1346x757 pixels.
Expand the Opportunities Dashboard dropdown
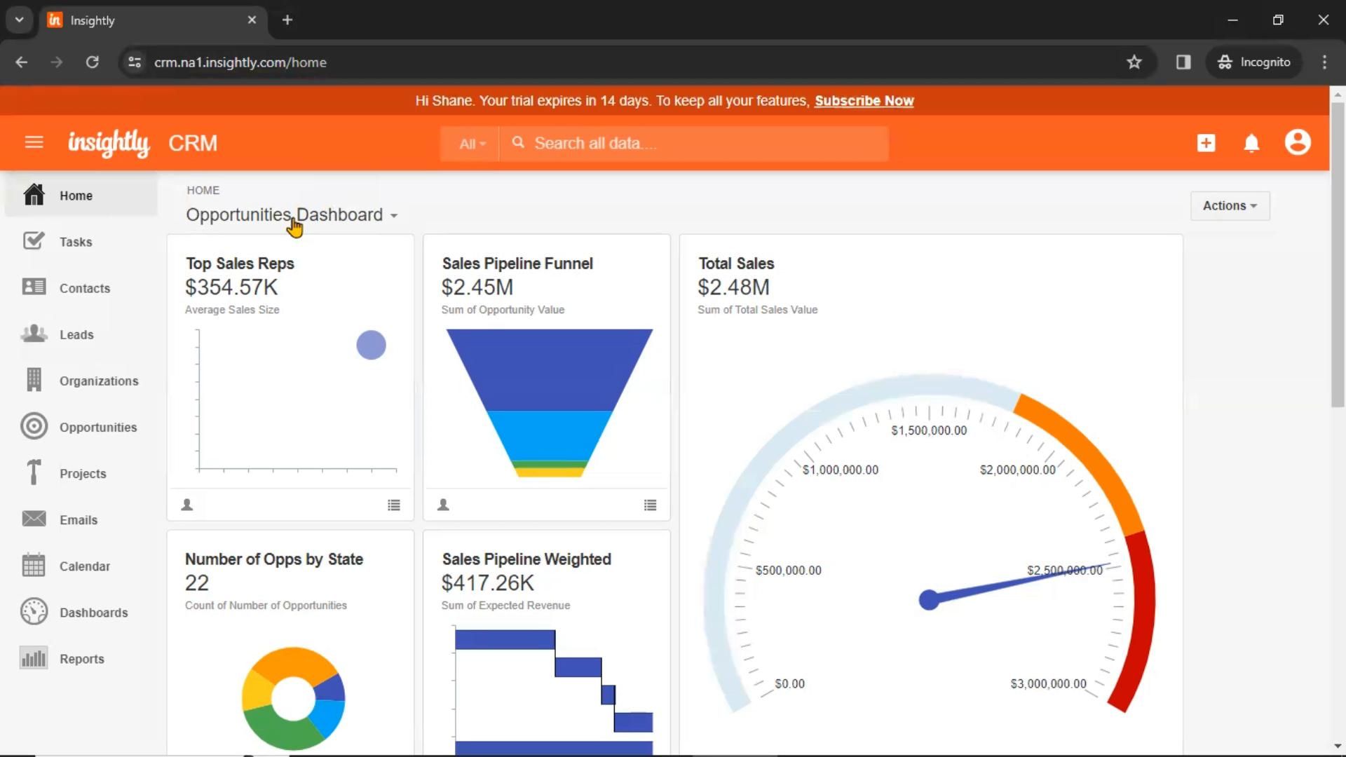[x=392, y=214]
